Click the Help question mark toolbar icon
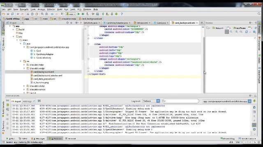Image resolution: width=263 pixels, height=147 pixels. click(122, 14)
